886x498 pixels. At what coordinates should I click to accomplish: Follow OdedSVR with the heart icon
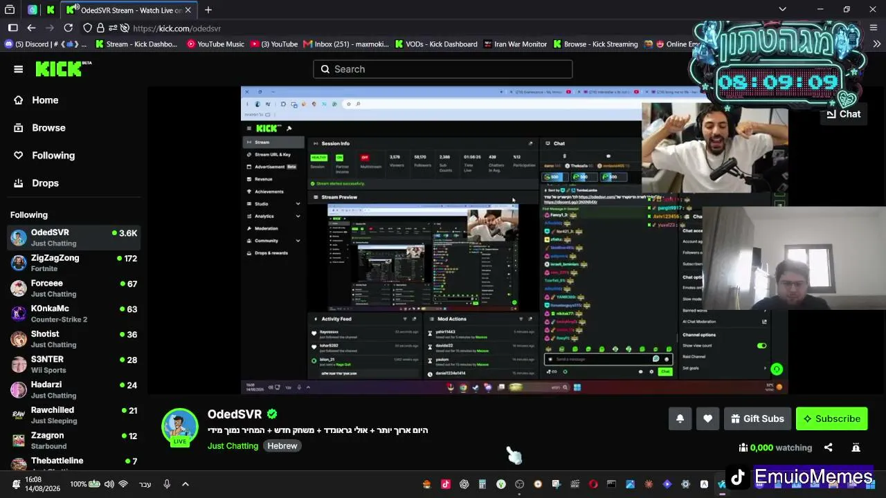(x=707, y=418)
